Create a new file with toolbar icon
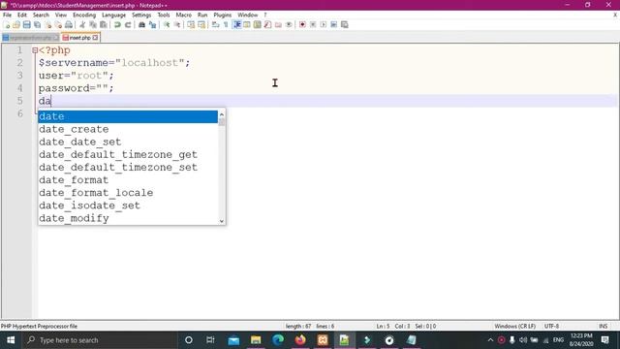 tap(7, 24)
